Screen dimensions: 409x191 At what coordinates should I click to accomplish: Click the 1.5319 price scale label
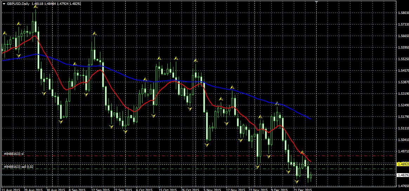coord(403,93)
